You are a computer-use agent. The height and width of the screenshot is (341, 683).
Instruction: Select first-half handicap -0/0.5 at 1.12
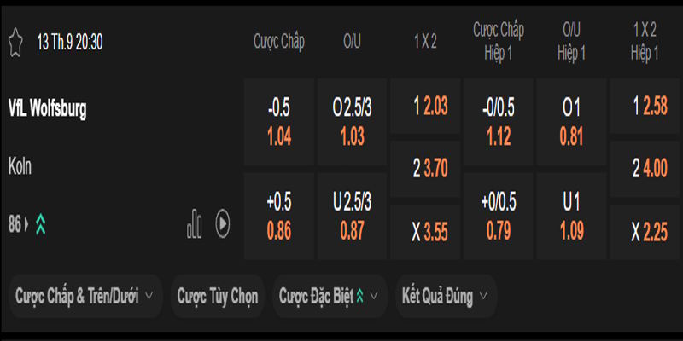[498, 121]
